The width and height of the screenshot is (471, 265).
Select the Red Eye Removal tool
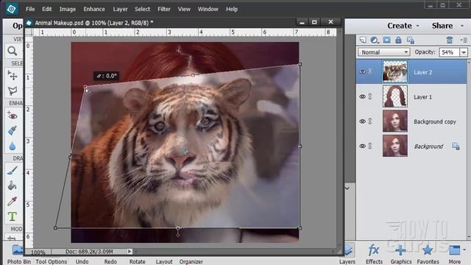[13, 116]
